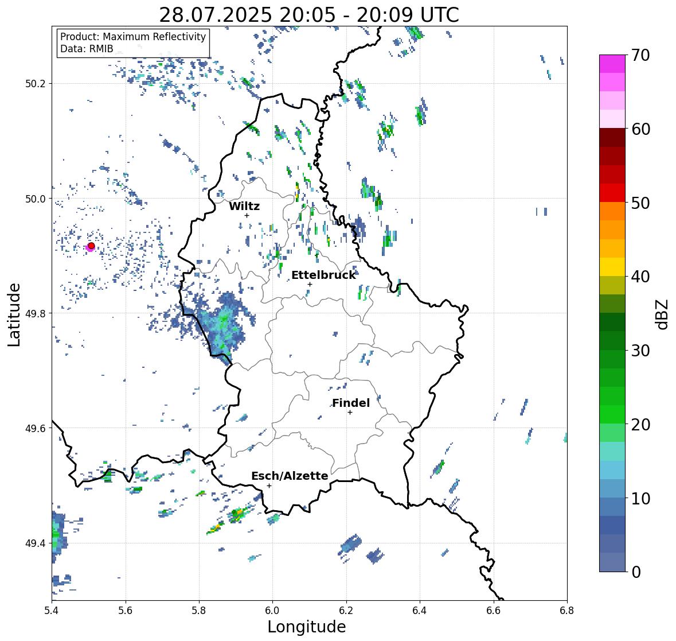
Task: Click the latitude tick label 50.0
Action: (36, 199)
